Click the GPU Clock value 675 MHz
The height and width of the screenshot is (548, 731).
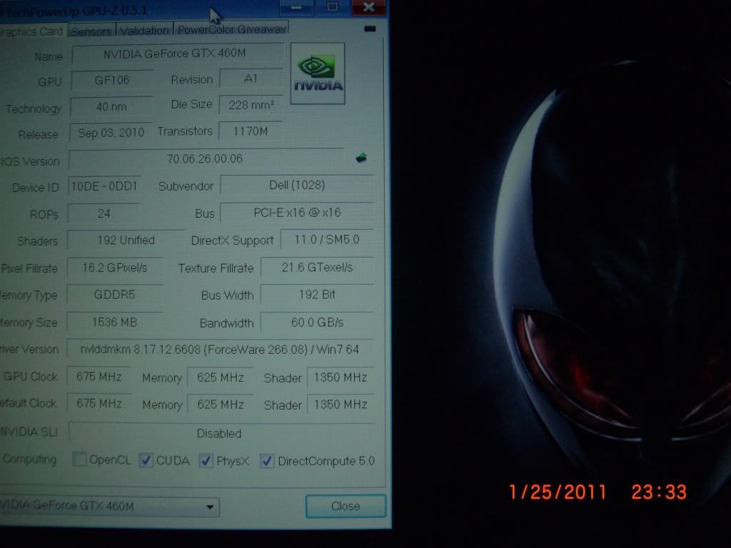coord(99,377)
